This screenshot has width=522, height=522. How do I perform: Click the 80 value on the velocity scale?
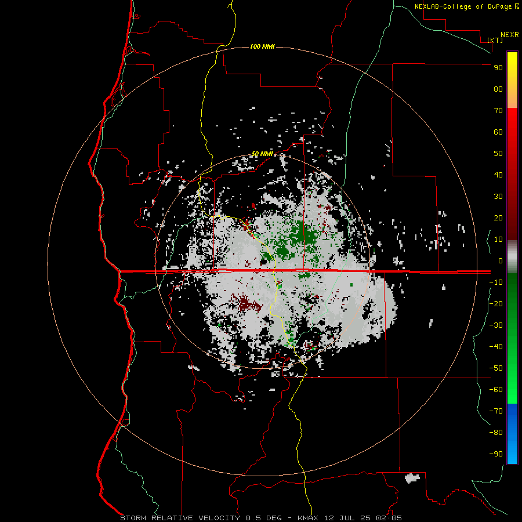tap(498, 89)
